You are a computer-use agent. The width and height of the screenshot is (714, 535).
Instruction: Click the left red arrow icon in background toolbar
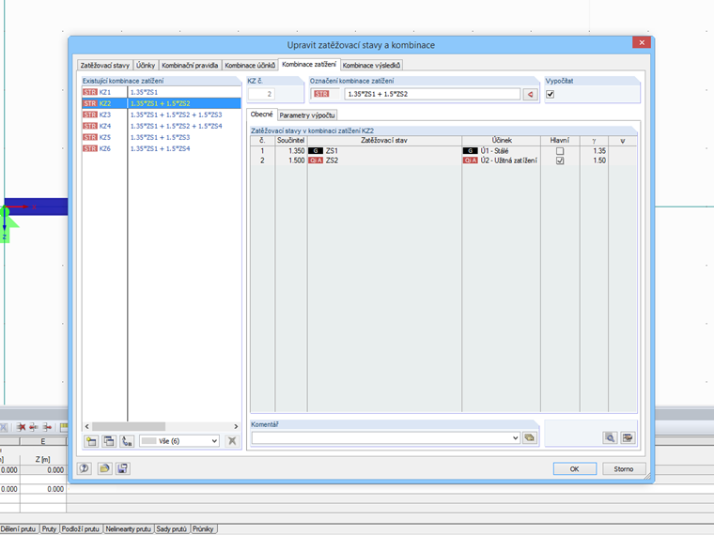pos(33,427)
